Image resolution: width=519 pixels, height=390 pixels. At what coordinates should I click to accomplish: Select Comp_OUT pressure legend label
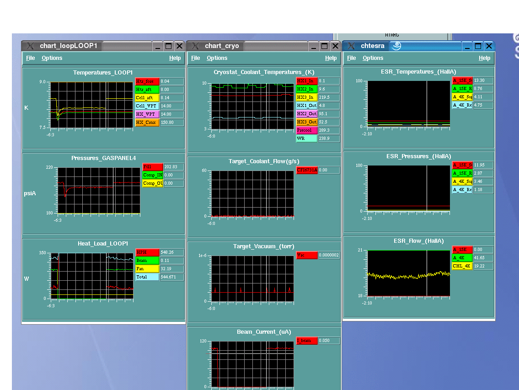(153, 183)
